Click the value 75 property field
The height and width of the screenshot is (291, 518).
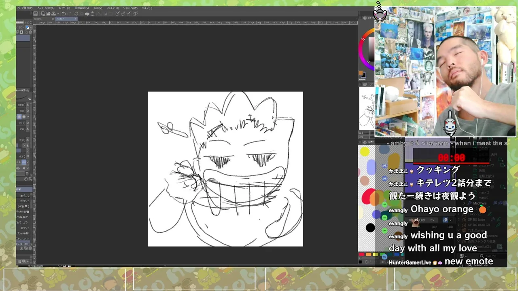point(21,129)
